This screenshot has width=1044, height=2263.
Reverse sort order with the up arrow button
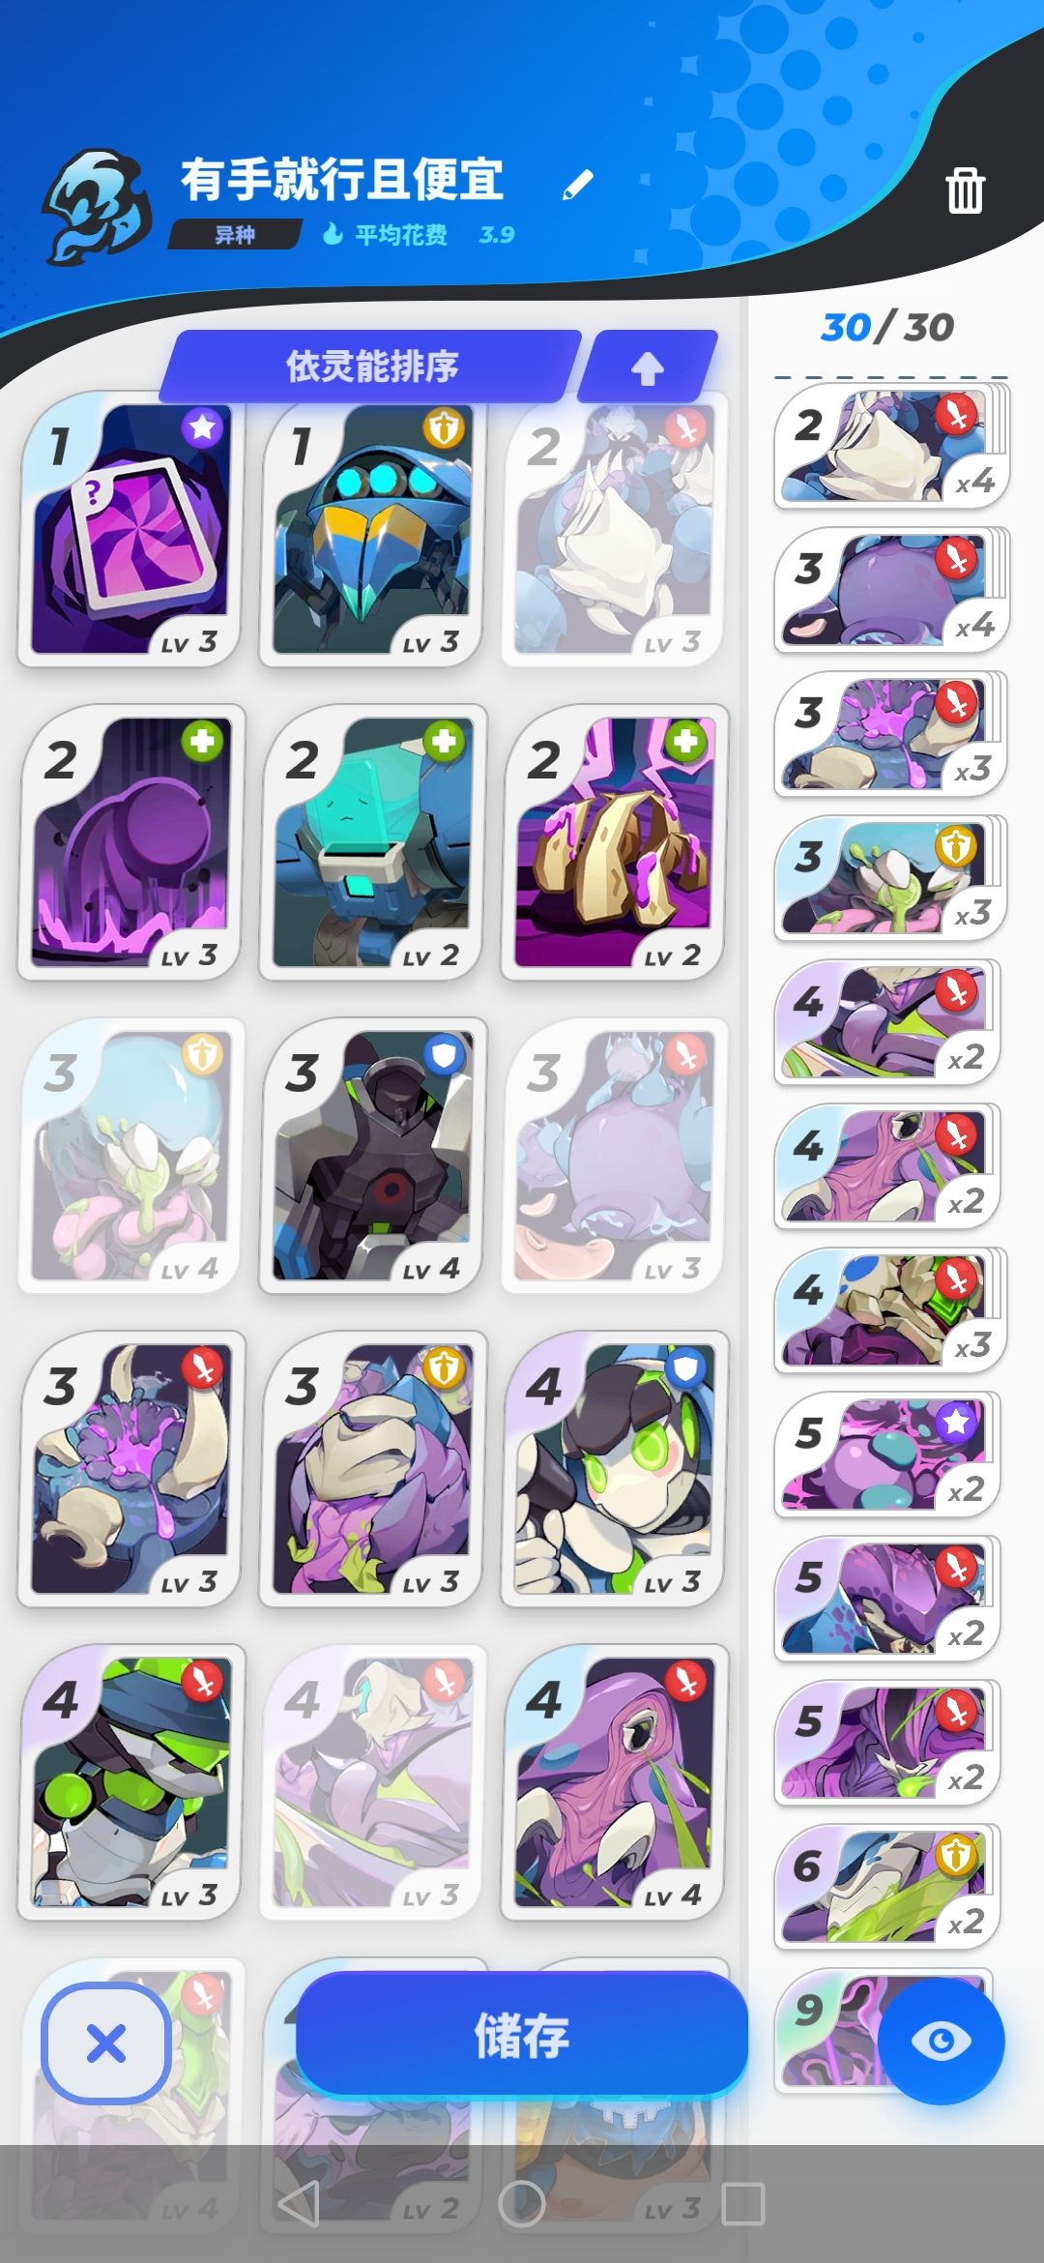648,367
